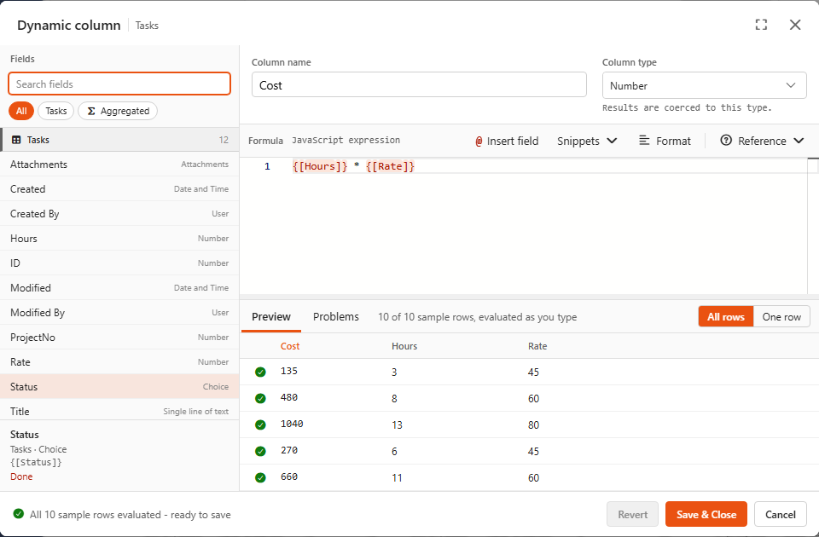Viewport: 819px width, 537px height.
Task: Click the Hours preview column header
Action: (404, 346)
